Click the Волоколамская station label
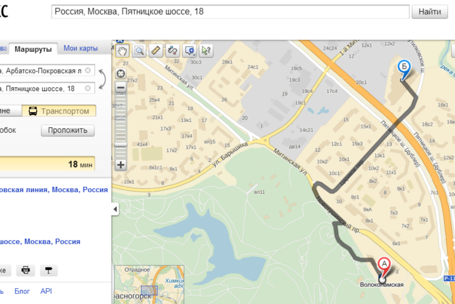The height and width of the screenshot is (304, 455). (382, 285)
